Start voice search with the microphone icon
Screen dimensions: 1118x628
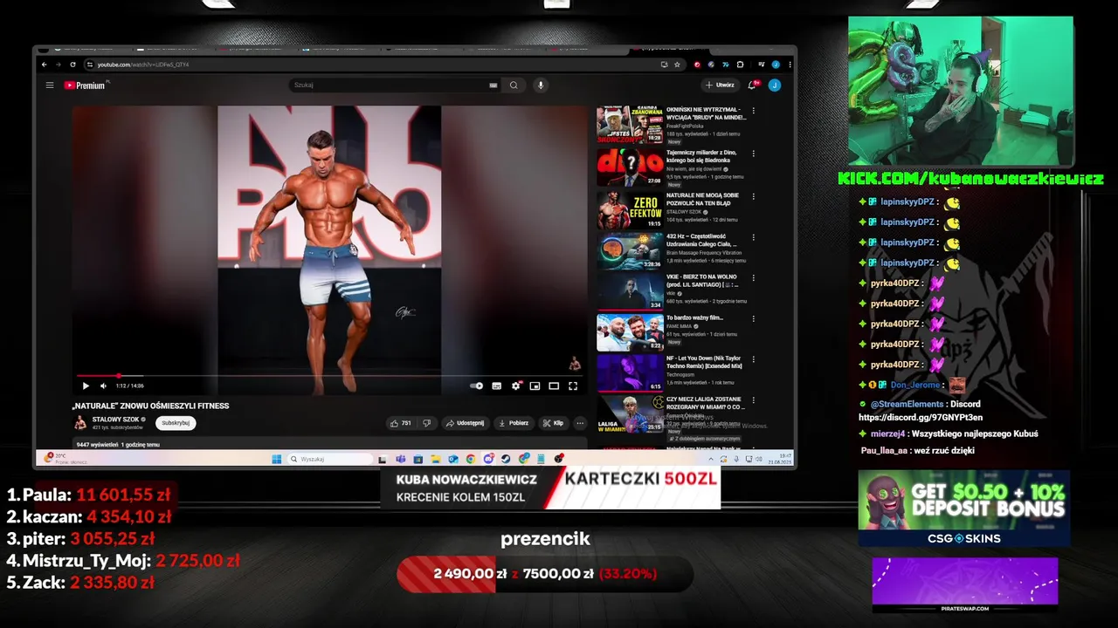541,85
